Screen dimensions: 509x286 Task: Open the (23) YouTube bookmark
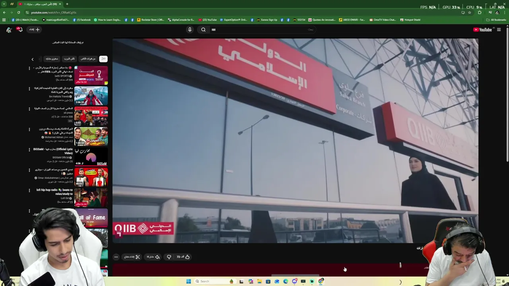coord(208,20)
